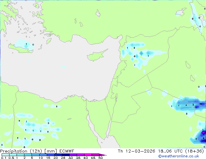This screenshot has height=159, width=206.
Task: Click the legend value '20'
Action: click(56, 158)
